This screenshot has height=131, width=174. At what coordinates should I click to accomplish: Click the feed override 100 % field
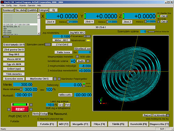pyautogui.click(x=49, y=89)
